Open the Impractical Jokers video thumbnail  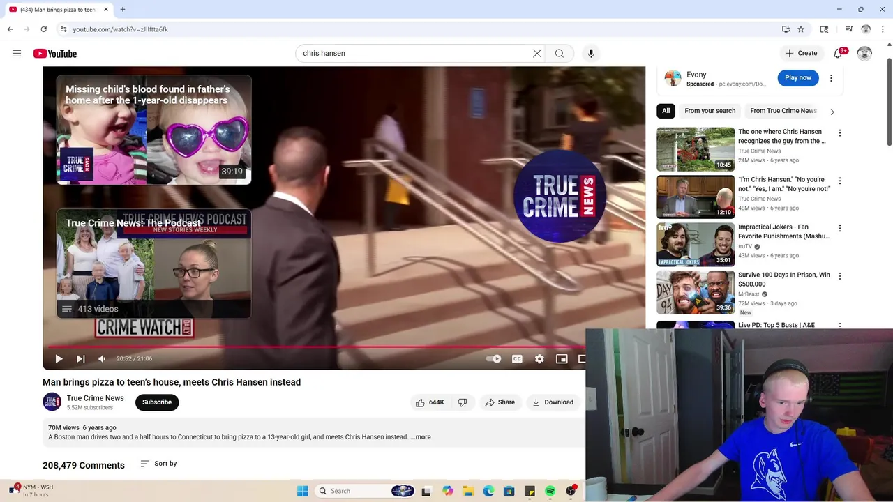[696, 245]
